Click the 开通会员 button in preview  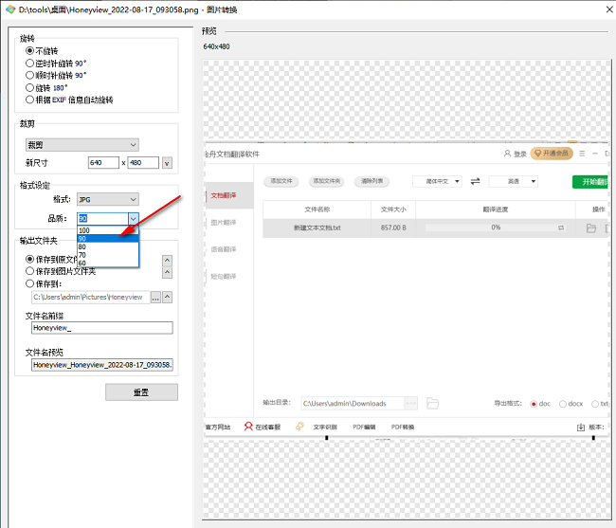pos(552,154)
